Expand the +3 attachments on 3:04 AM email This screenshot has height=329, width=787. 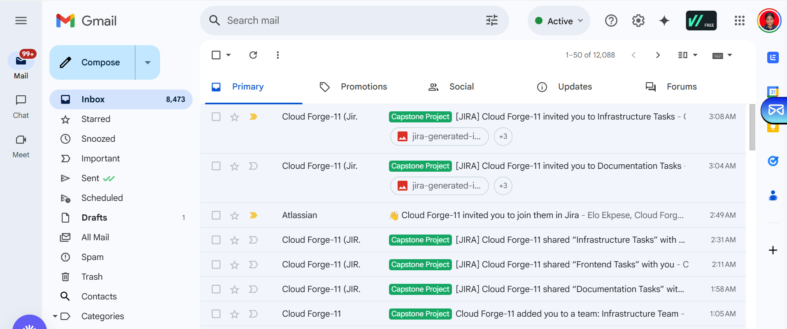(503, 186)
